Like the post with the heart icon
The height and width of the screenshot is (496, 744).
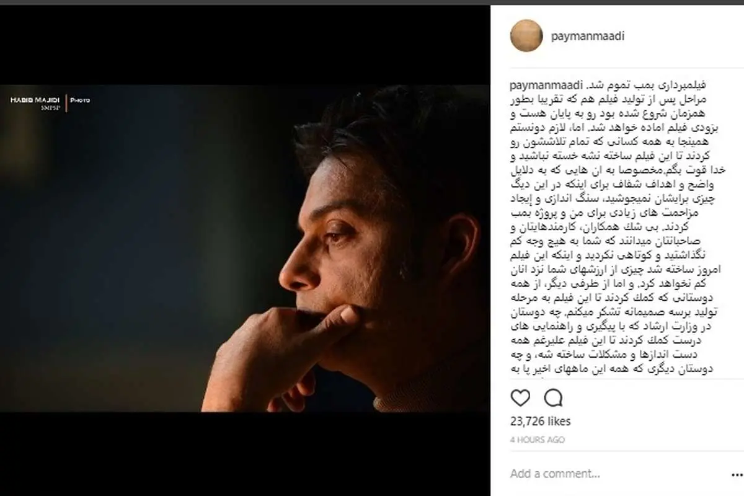click(521, 397)
